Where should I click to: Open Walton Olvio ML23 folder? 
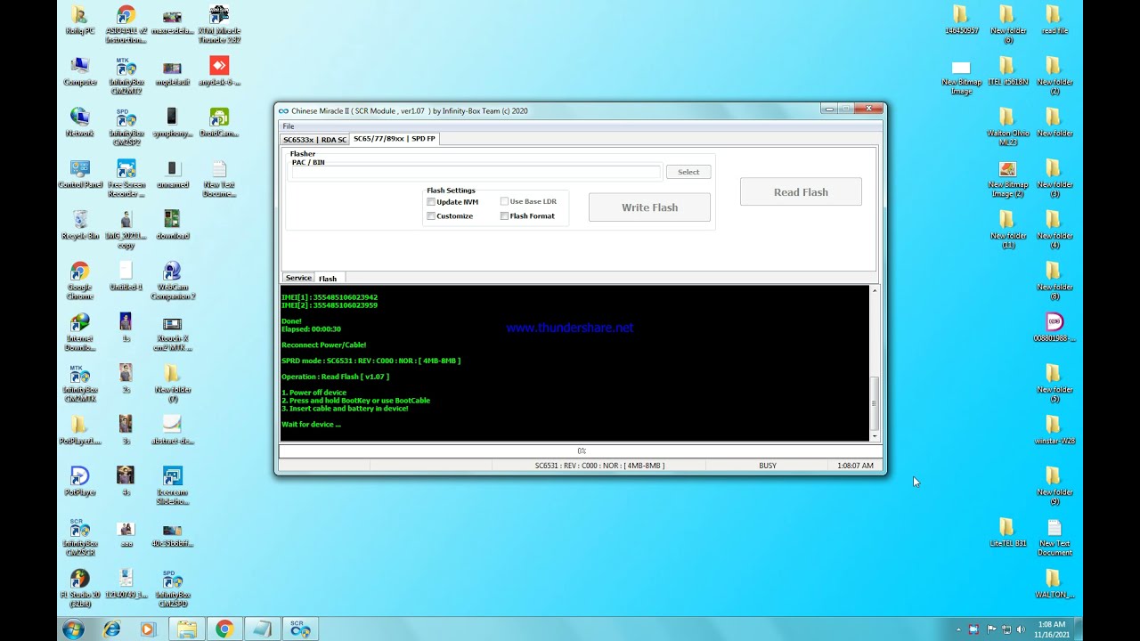click(1007, 127)
